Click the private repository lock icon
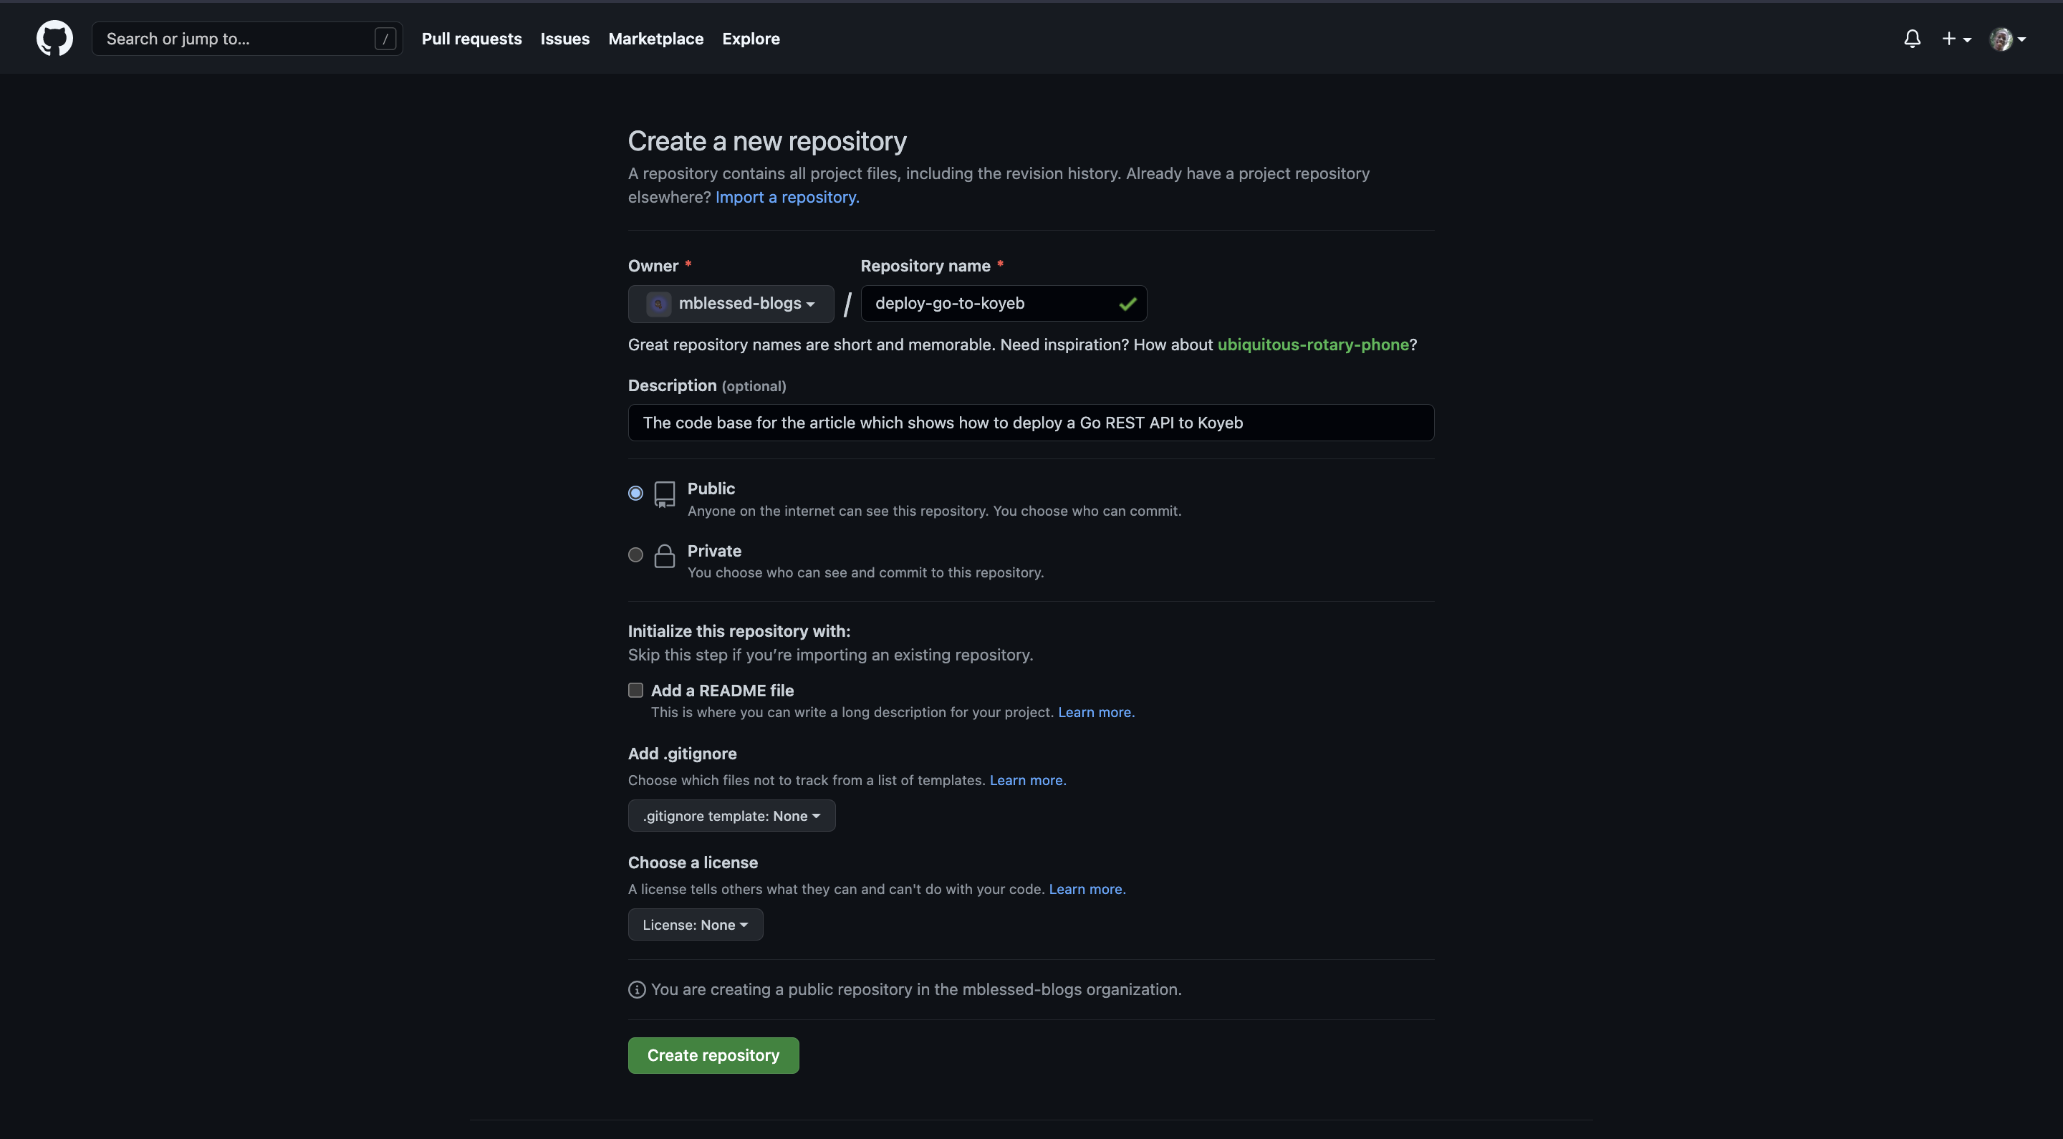Screen dimensions: 2063x1139 665,556
